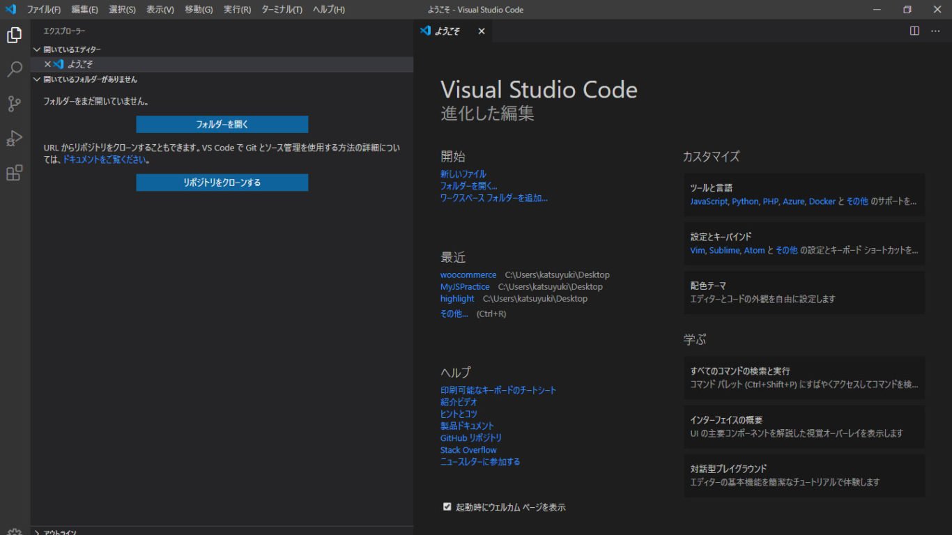
Task: Open the インターフェイスの概要 card
Action: [x=804, y=426]
